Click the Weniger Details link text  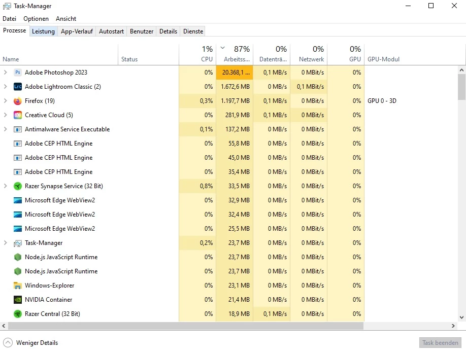tap(37, 343)
